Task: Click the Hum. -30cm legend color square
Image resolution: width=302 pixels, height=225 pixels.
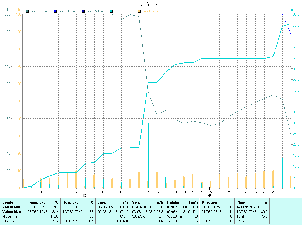Action: pos(55,11)
